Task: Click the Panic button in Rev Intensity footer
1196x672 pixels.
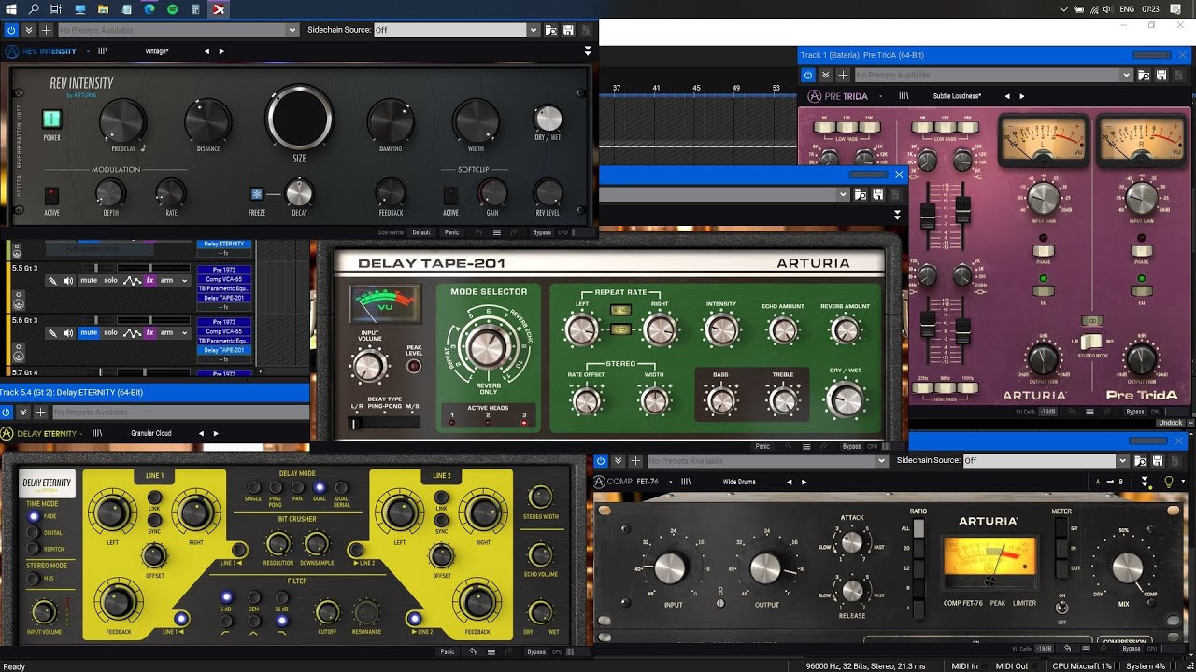Action: pos(451,232)
